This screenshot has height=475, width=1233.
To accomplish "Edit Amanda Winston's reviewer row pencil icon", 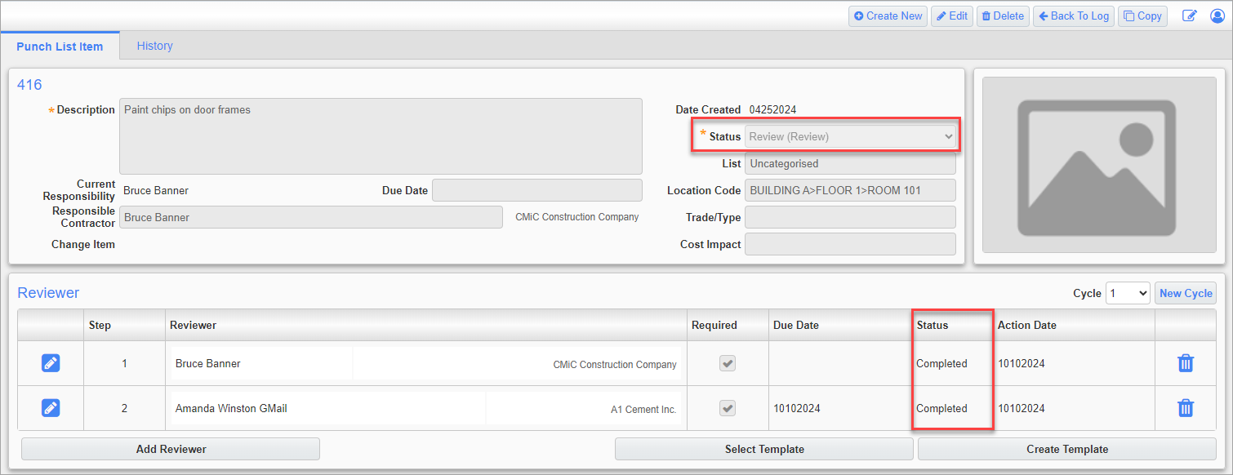I will point(51,408).
